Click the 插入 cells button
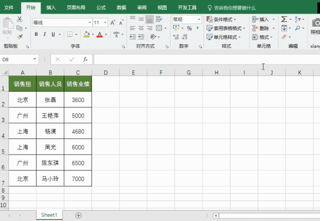 261,19
